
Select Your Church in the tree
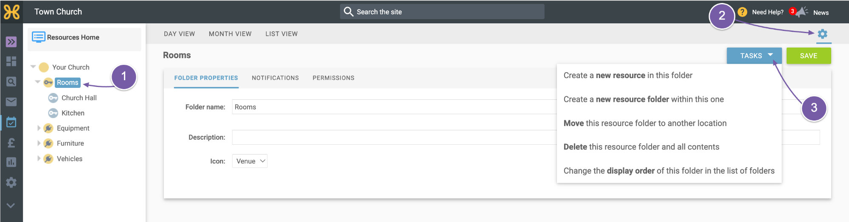coord(71,67)
